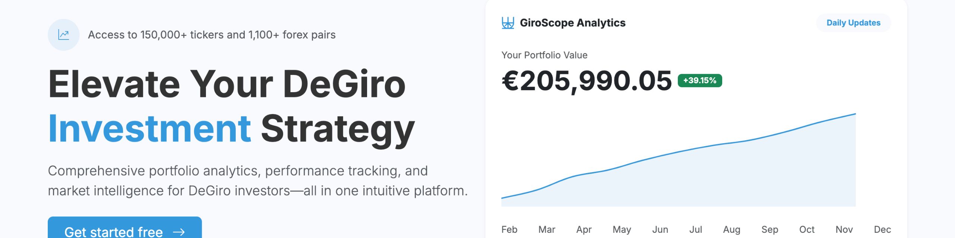Click the GiroScope Analytics title
This screenshot has height=238, width=955.
point(572,23)
